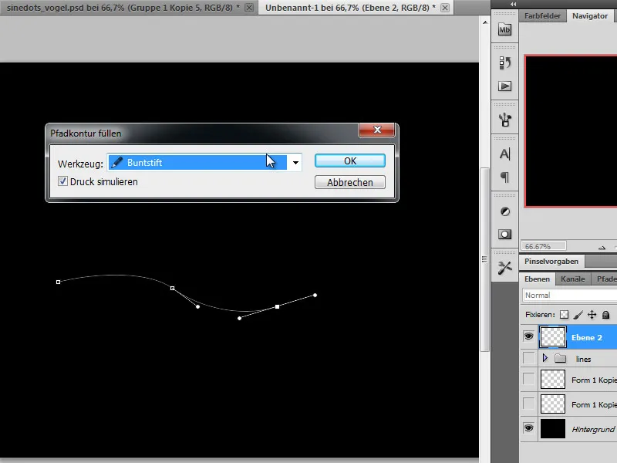This screenshot has width=617, height=463.
Task: Click the canvas scroll-up arrow
Action: [485, 22]
